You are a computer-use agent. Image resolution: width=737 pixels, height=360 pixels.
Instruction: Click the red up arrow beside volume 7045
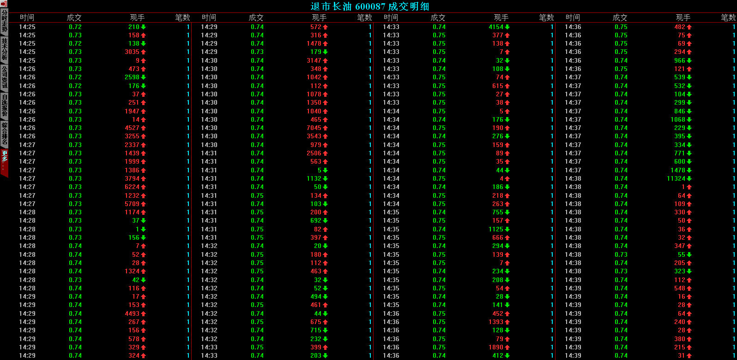326,128
